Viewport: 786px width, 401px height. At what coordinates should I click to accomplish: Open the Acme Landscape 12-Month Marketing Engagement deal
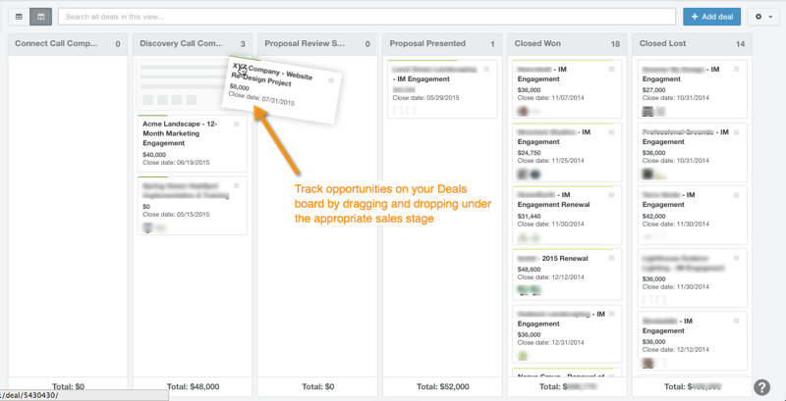point(180,133)
